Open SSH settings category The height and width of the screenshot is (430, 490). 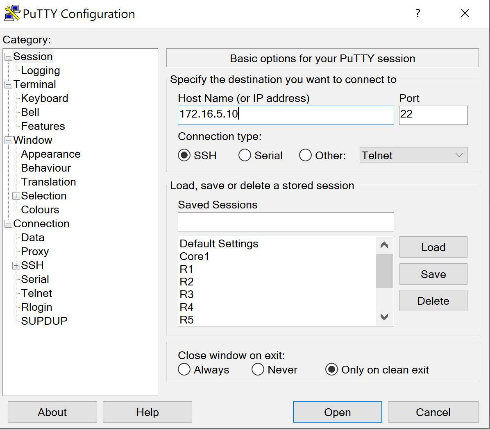coord(32,265)
